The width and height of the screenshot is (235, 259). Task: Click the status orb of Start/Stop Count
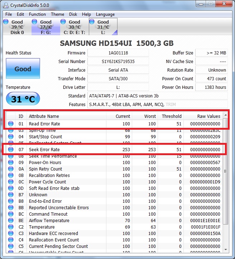pos(11,136)
